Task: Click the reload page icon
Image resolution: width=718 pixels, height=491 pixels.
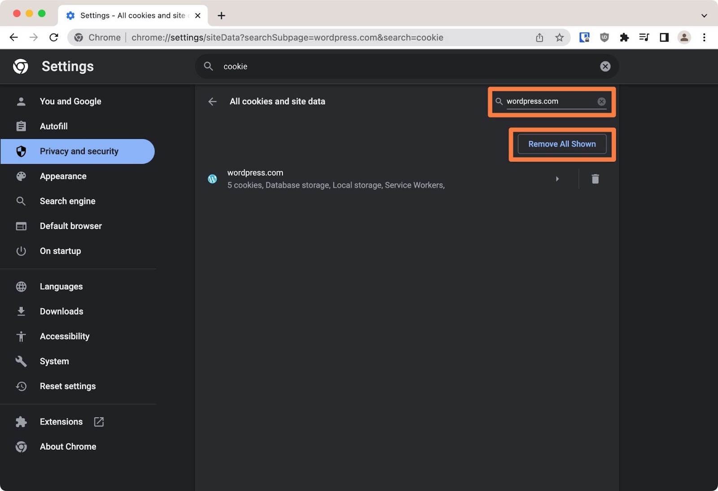Action: click(54, 37)
